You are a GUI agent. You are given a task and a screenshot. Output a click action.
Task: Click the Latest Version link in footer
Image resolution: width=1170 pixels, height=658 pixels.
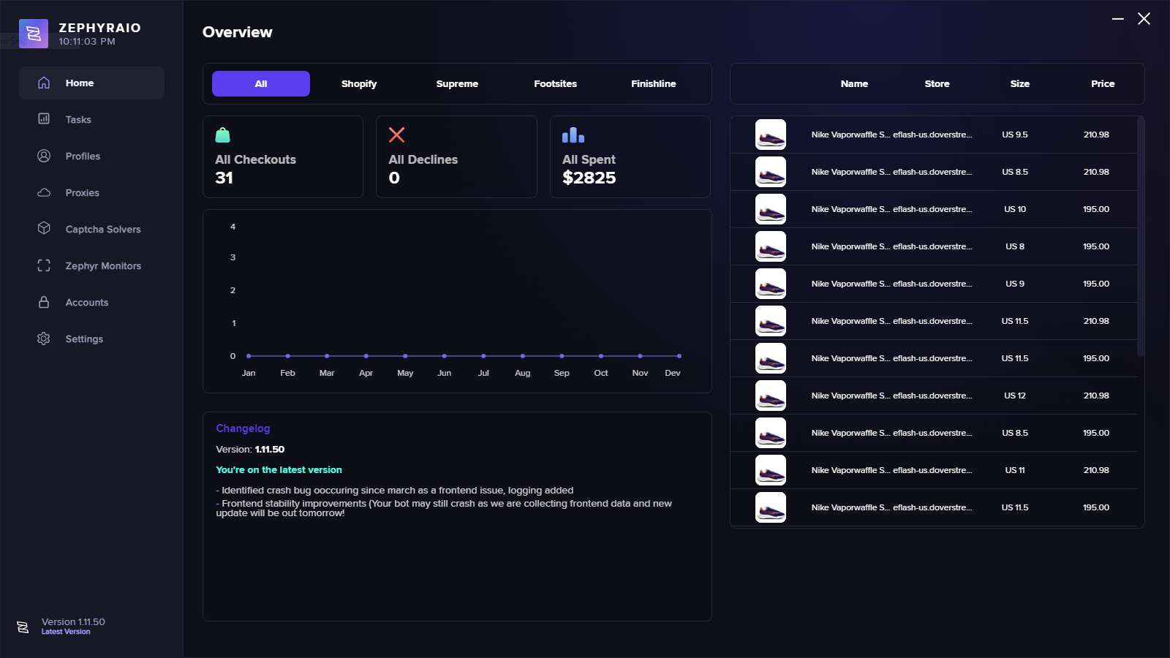66,632
